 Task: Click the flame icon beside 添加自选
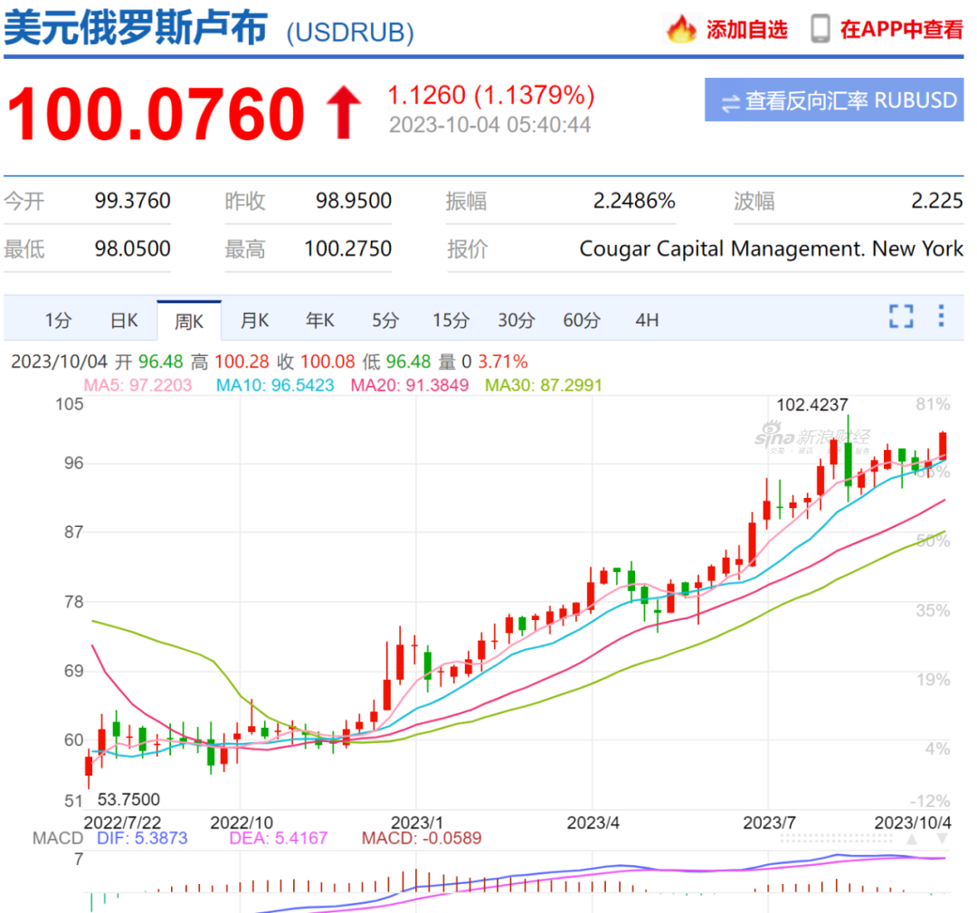(681, 29)
